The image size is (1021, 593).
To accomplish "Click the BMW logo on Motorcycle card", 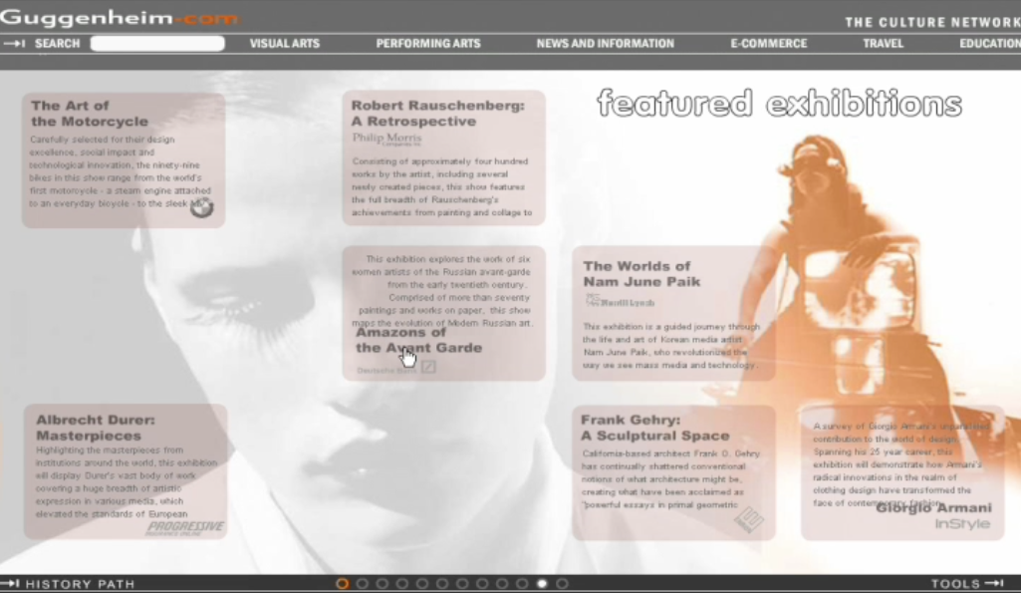I will click(202, 208).
